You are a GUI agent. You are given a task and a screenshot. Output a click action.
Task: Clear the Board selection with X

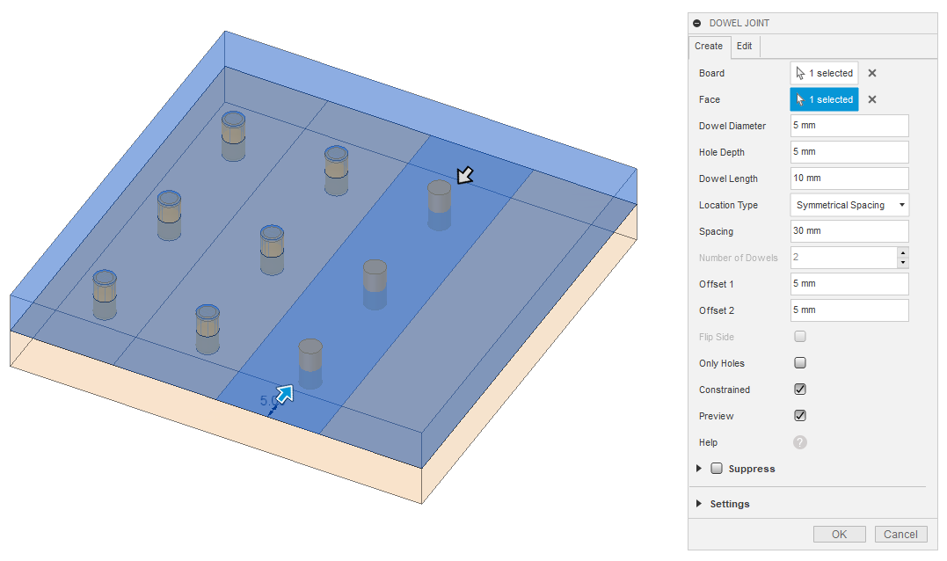pos(871,73)
